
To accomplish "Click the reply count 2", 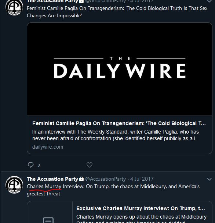I will [39, 165].
